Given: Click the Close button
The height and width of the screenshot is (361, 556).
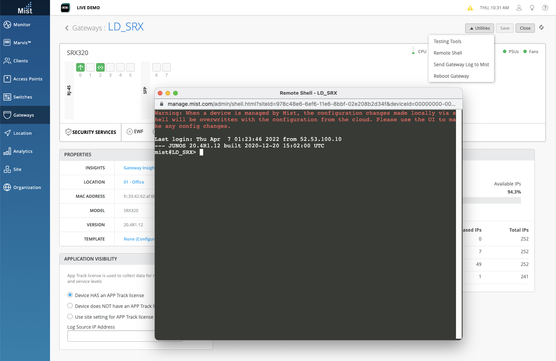Looking at the screenshot, I should coord(525,28).
